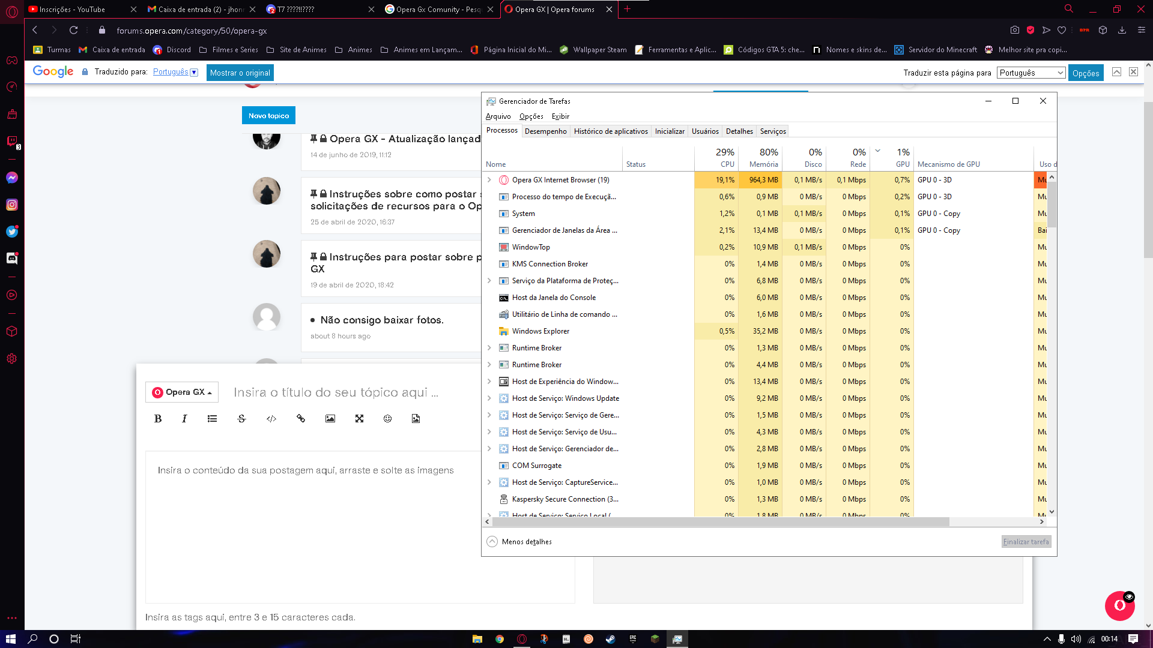Click the Insert link icon
Viewport: 1153px width, 648px height.
pyautogui.click(x=300, y=419)
